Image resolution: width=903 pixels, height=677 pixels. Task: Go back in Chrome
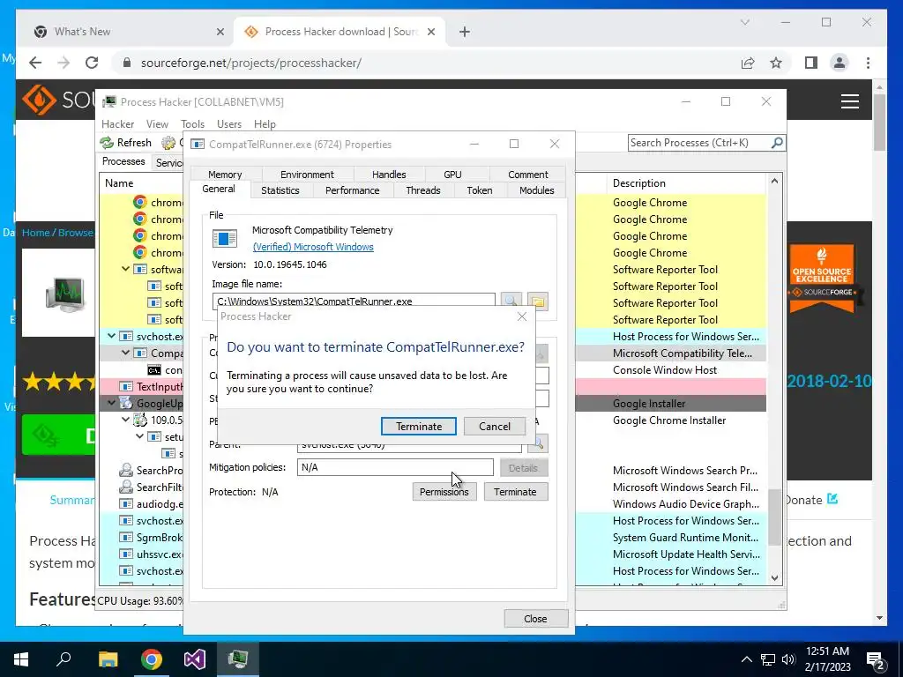tap(35, 63)
